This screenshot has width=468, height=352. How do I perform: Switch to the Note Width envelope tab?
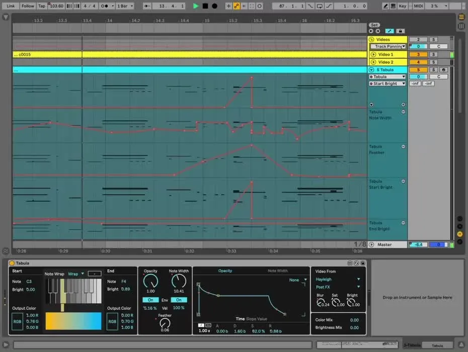click(x=278, y=271)
